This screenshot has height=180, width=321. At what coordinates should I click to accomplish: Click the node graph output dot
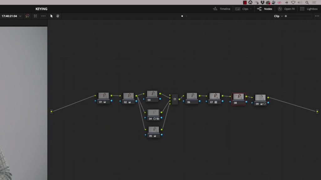coord(317,112)
